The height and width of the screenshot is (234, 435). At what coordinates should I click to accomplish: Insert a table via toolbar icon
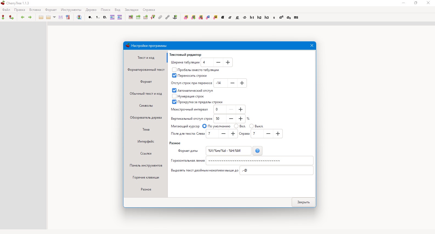138,17
